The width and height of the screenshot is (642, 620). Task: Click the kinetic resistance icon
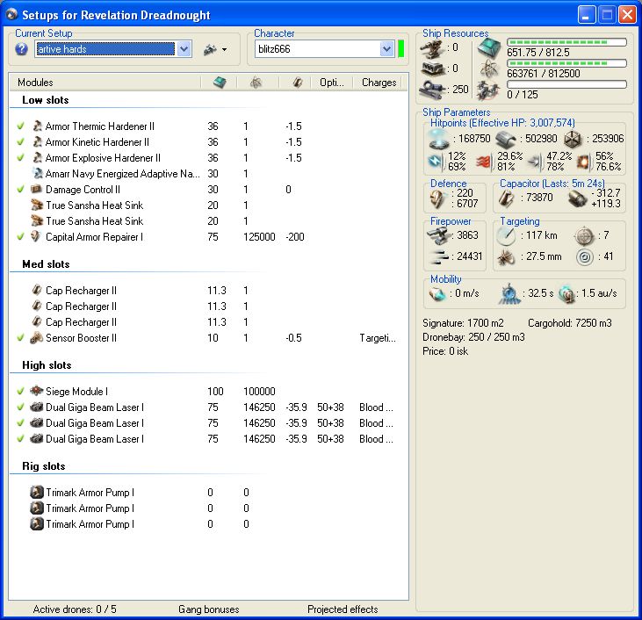click(535, 162)
